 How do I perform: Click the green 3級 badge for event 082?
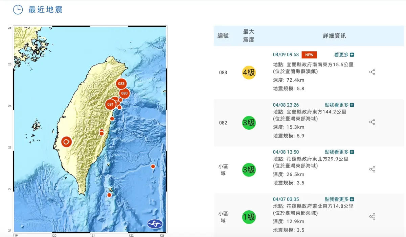pyautogui.click(x=249, y=123)
